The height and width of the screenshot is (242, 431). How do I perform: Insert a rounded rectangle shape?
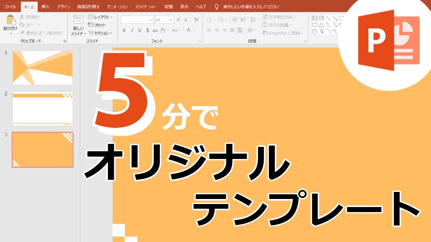(x=315, y=24)
